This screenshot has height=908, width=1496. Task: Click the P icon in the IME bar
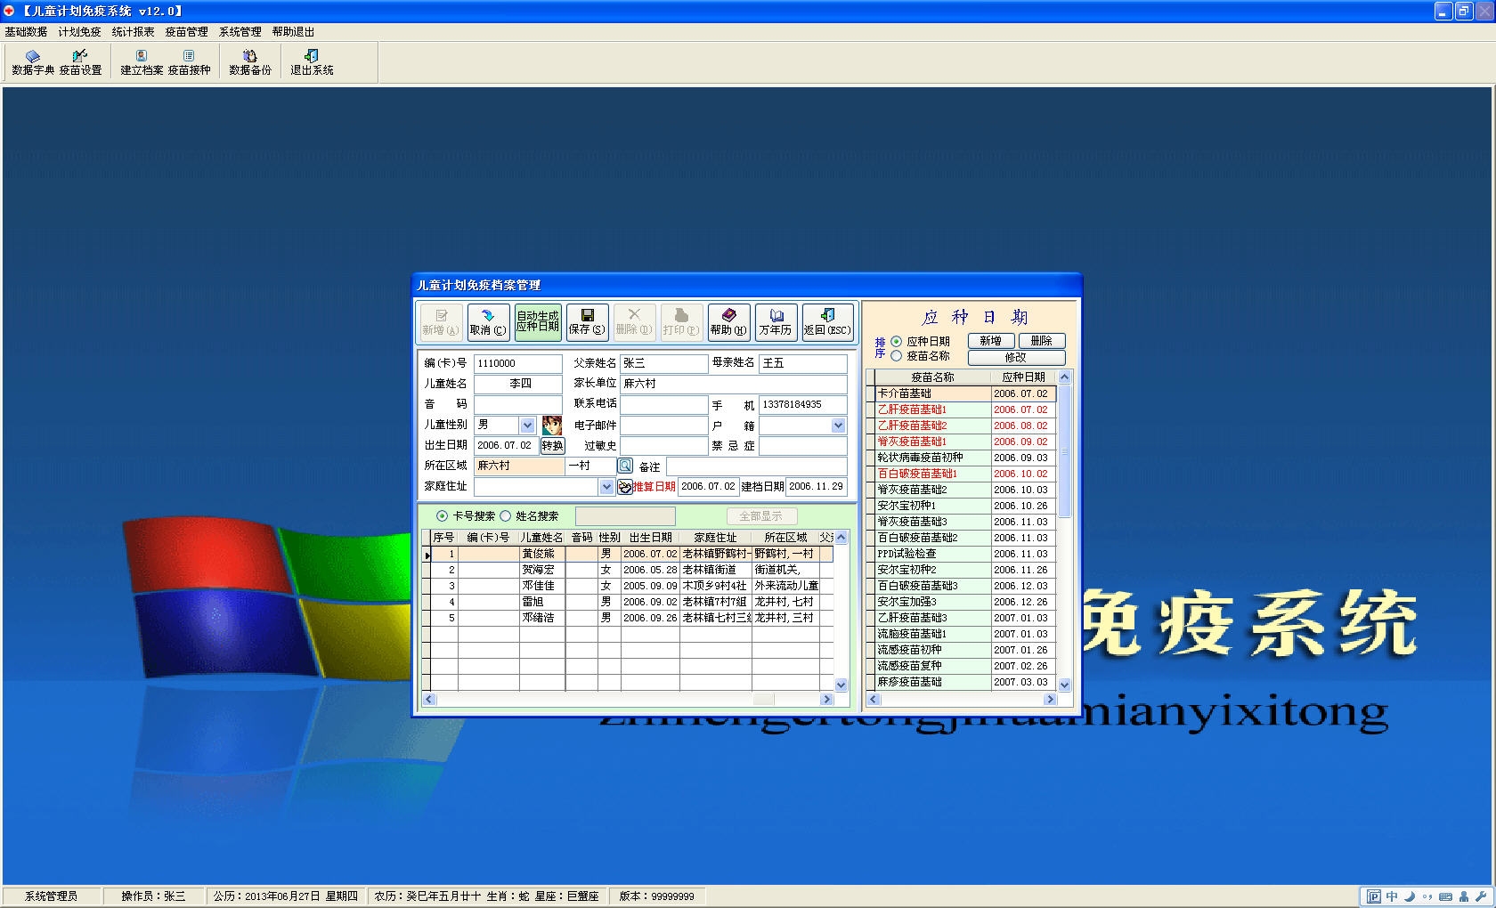1374,896
